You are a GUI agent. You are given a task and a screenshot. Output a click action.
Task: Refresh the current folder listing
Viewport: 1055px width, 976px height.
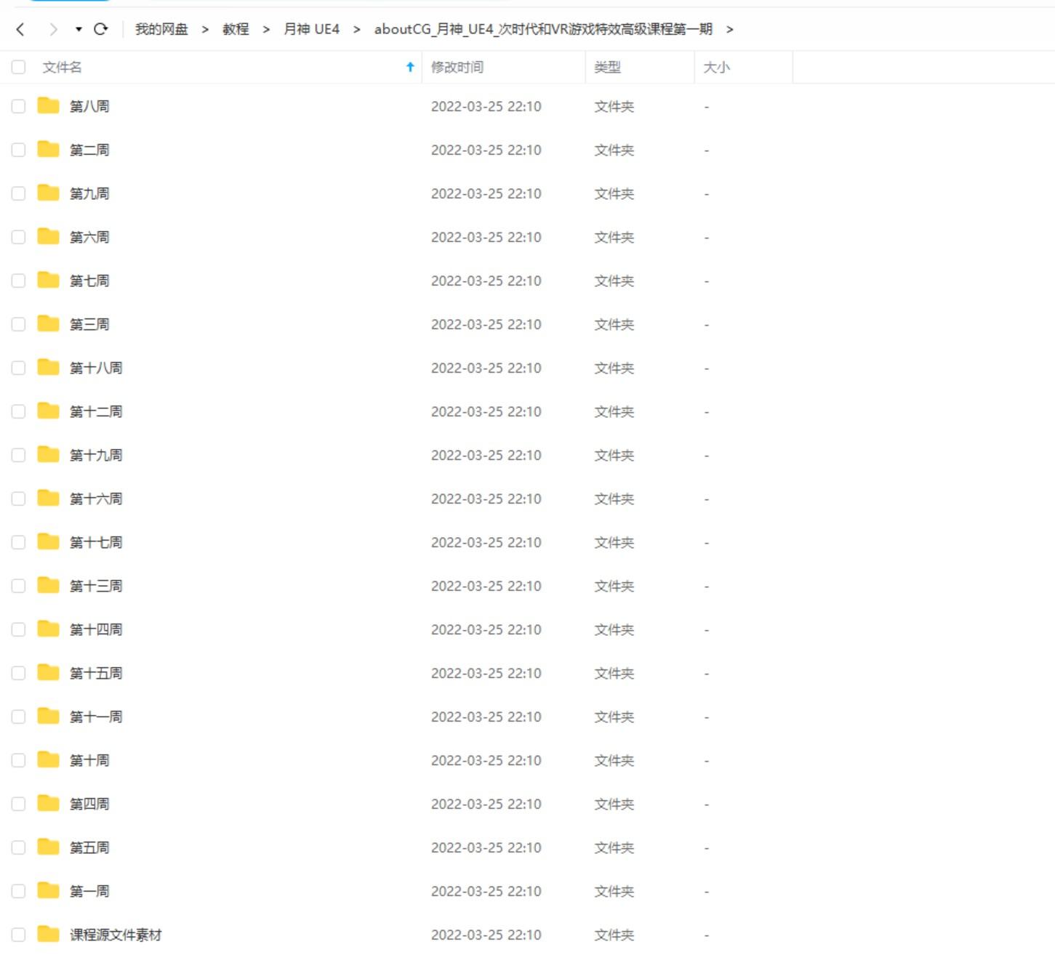pos(101,29)
